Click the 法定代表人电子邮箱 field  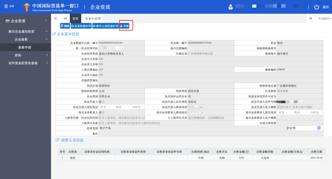300,107
